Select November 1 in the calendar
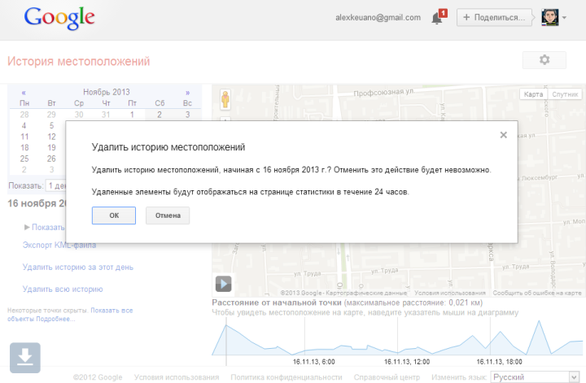Screen dimensions: 586x383 click(132, 115)
